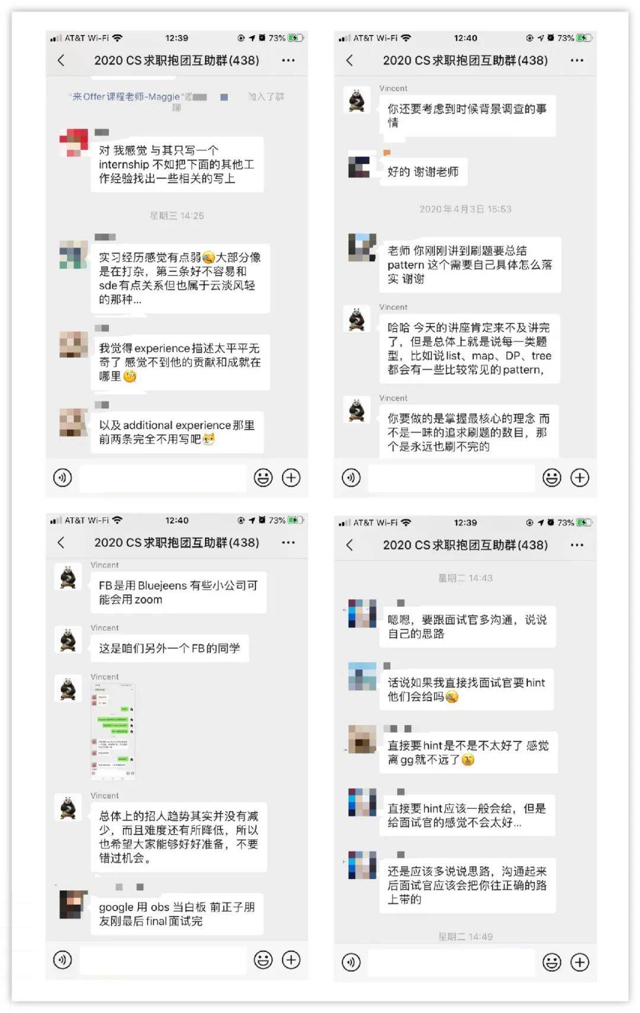Image resolution: width=640 pixels, height=1013 pixels.
Task: Tap the message input field in the bottom-right chat
Action: point(452,962)
